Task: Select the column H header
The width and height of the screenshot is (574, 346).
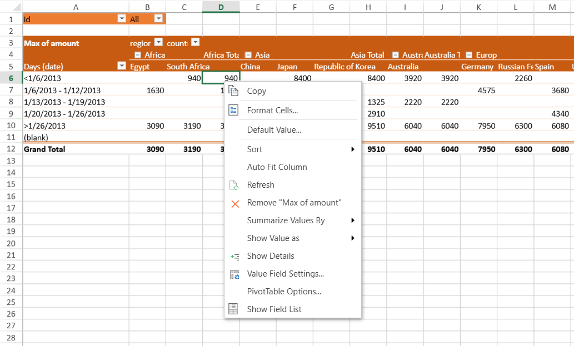Action: pyautogui.click(x=368, y=7)
